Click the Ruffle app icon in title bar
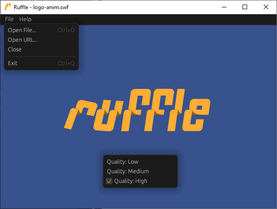This screenshot has width=277, height=209. [8, 7]
